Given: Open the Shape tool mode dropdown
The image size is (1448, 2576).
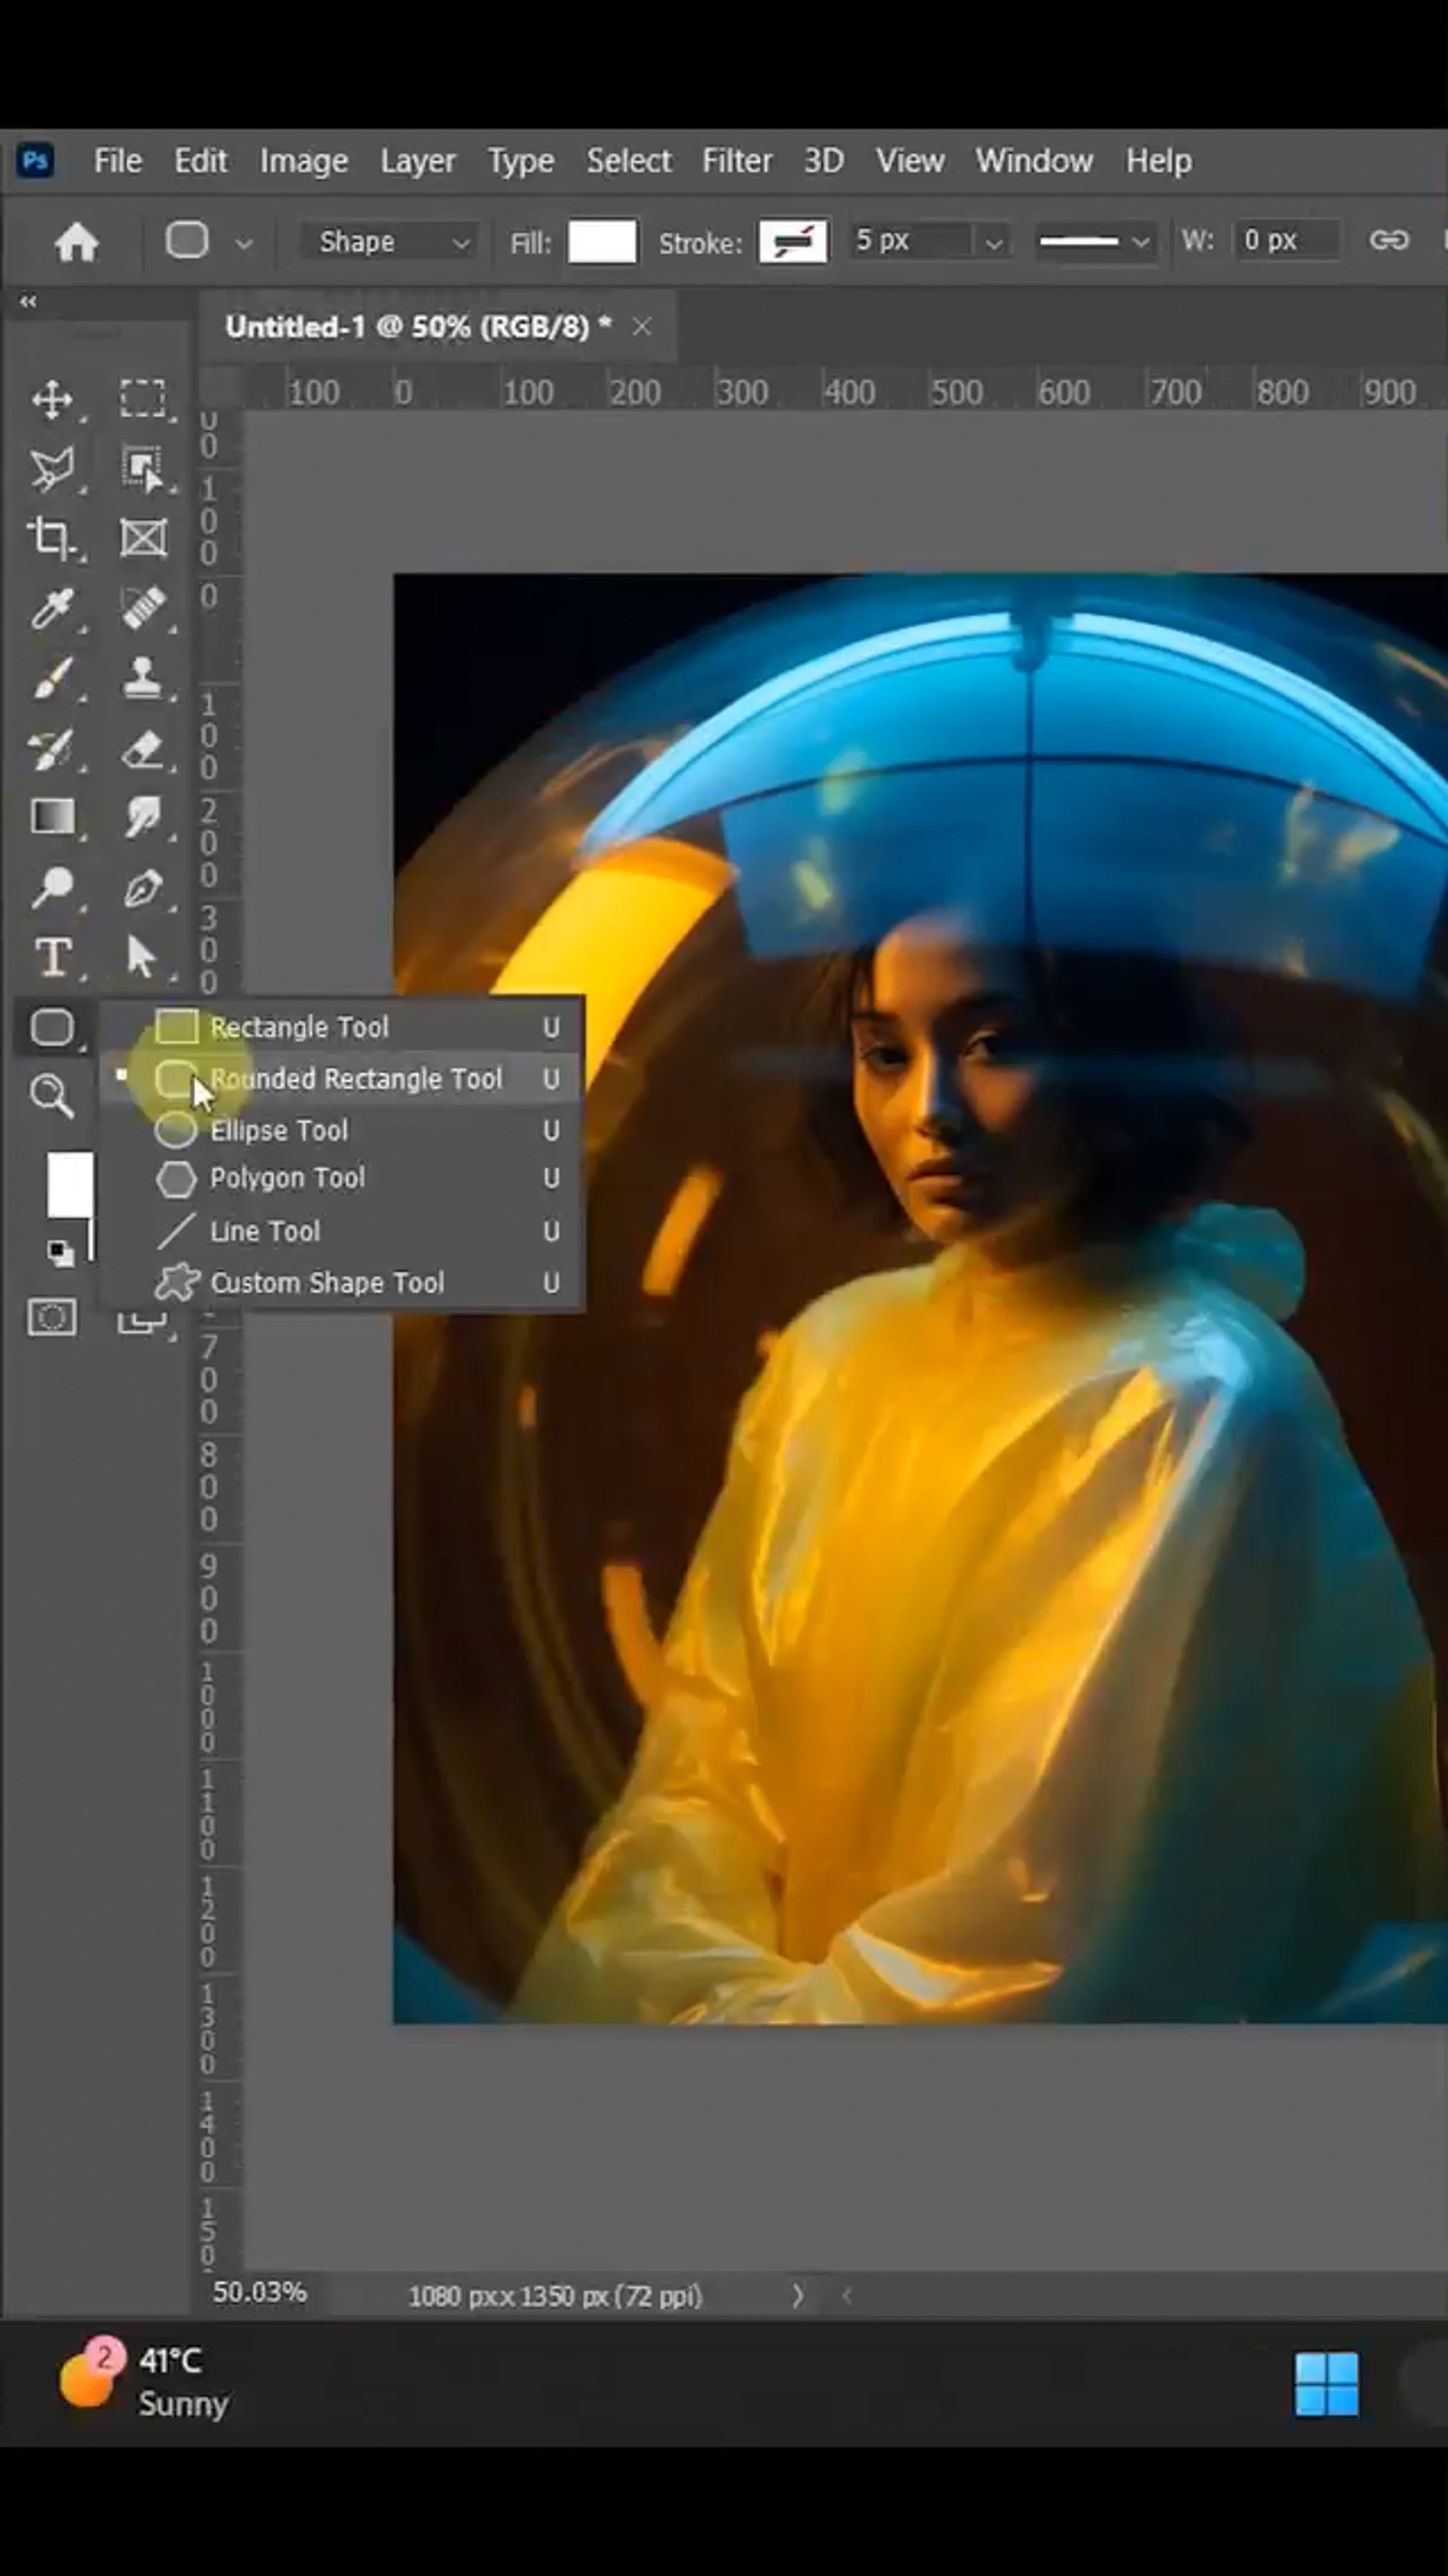Looking at the screenshot, I should (x=391, y=242).
